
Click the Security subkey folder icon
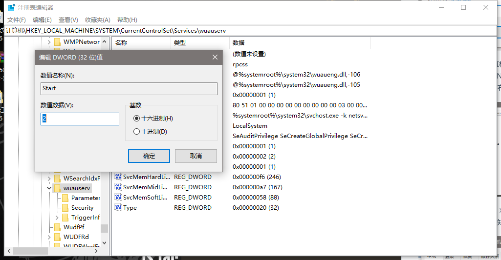[x=65, y=207]
